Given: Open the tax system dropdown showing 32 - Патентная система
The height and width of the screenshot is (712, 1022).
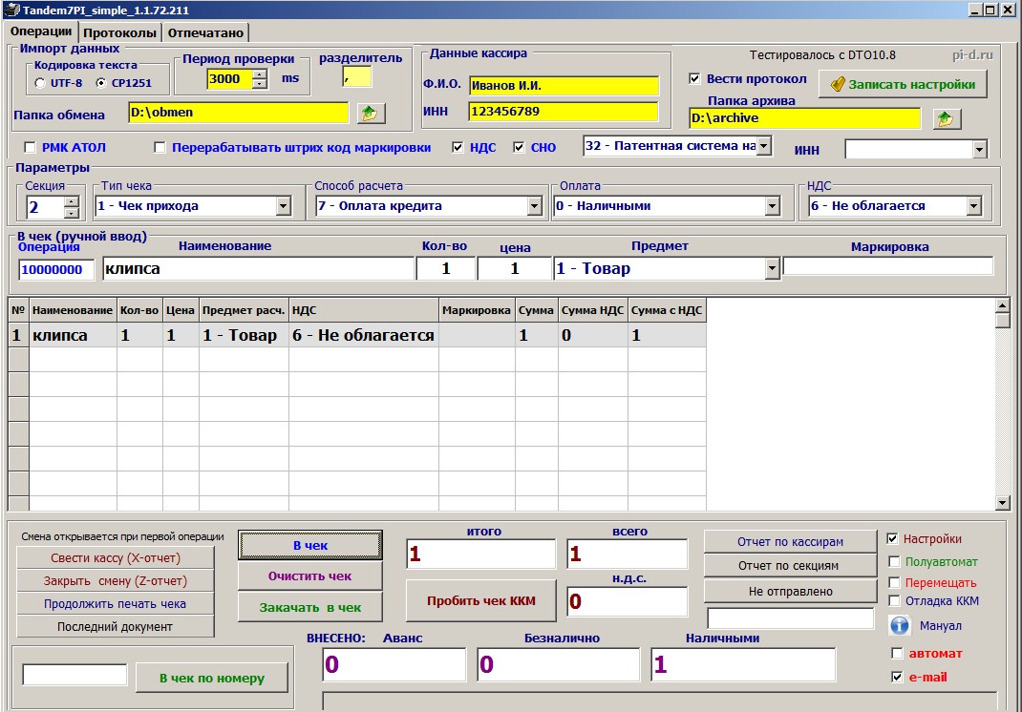Looking at the screenshot, I should [764, 146].
